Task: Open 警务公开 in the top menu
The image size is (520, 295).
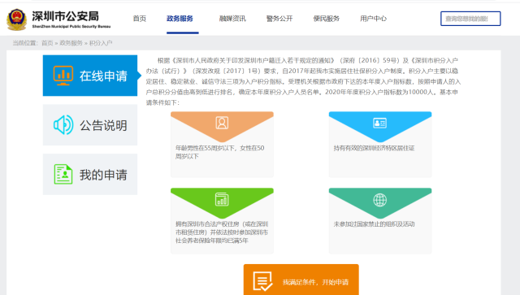Action: (279, 19)
